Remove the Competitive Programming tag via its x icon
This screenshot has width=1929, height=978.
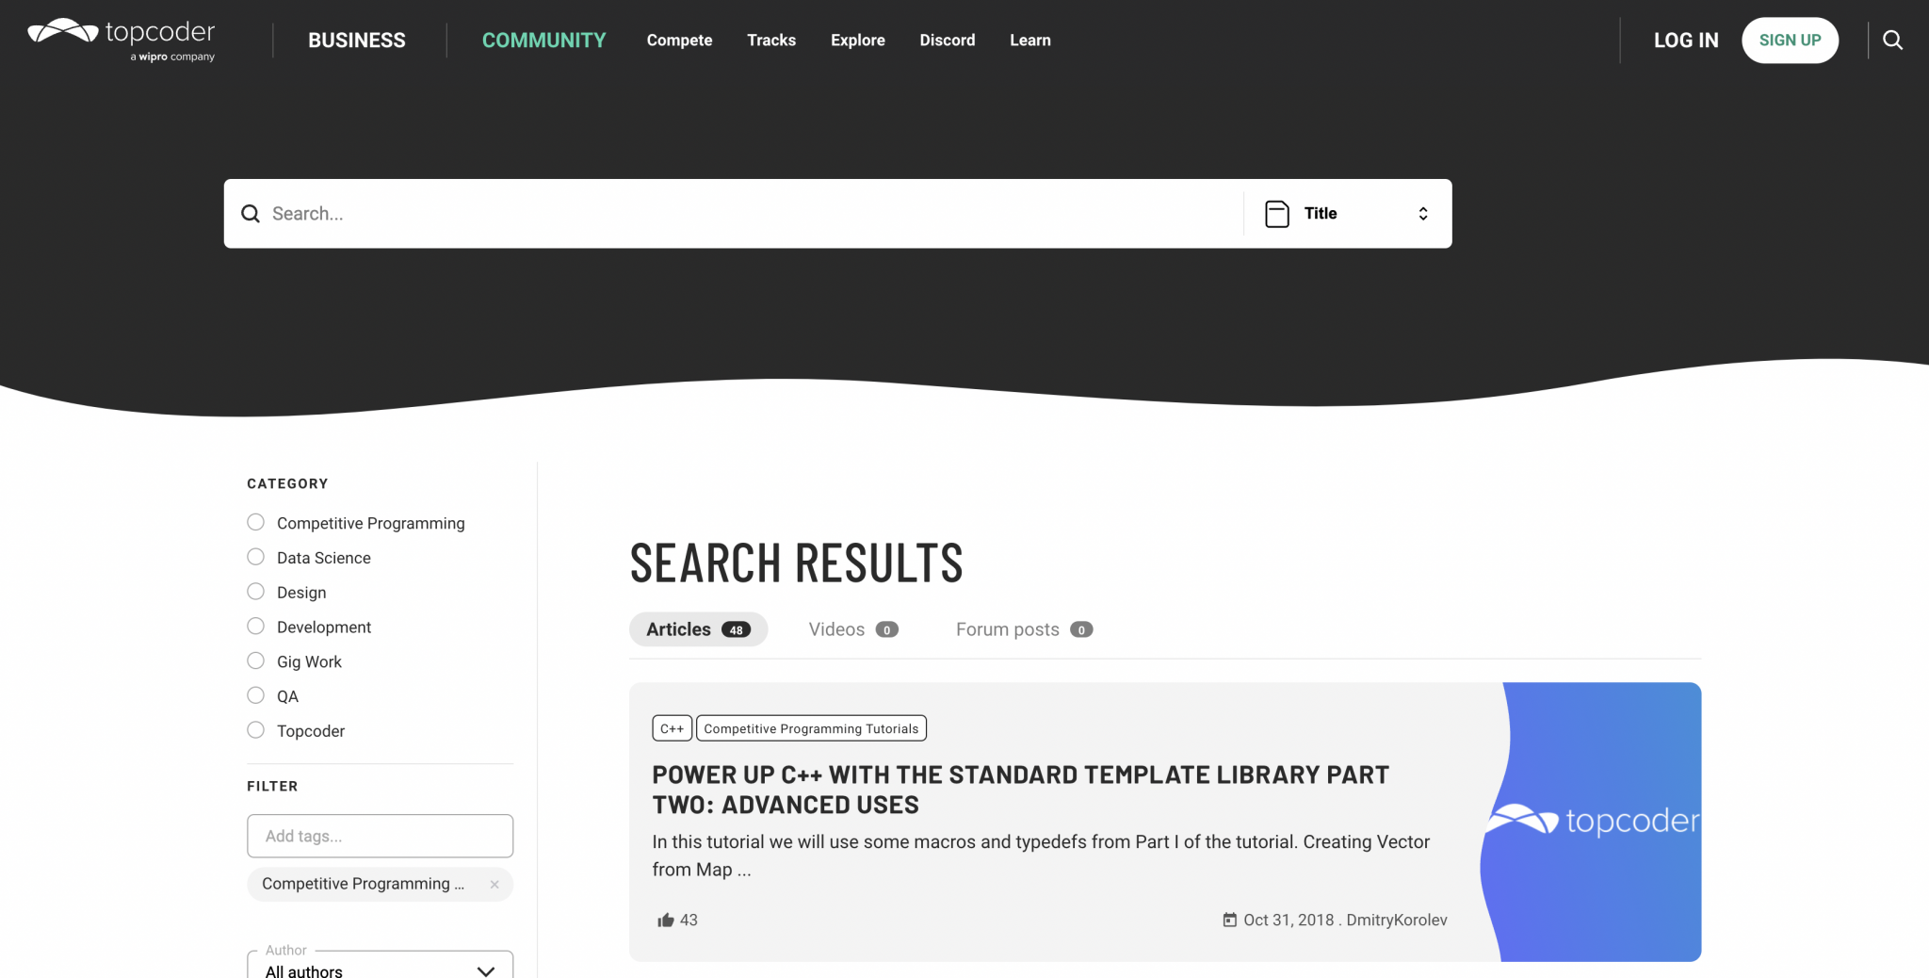(494, 884)
